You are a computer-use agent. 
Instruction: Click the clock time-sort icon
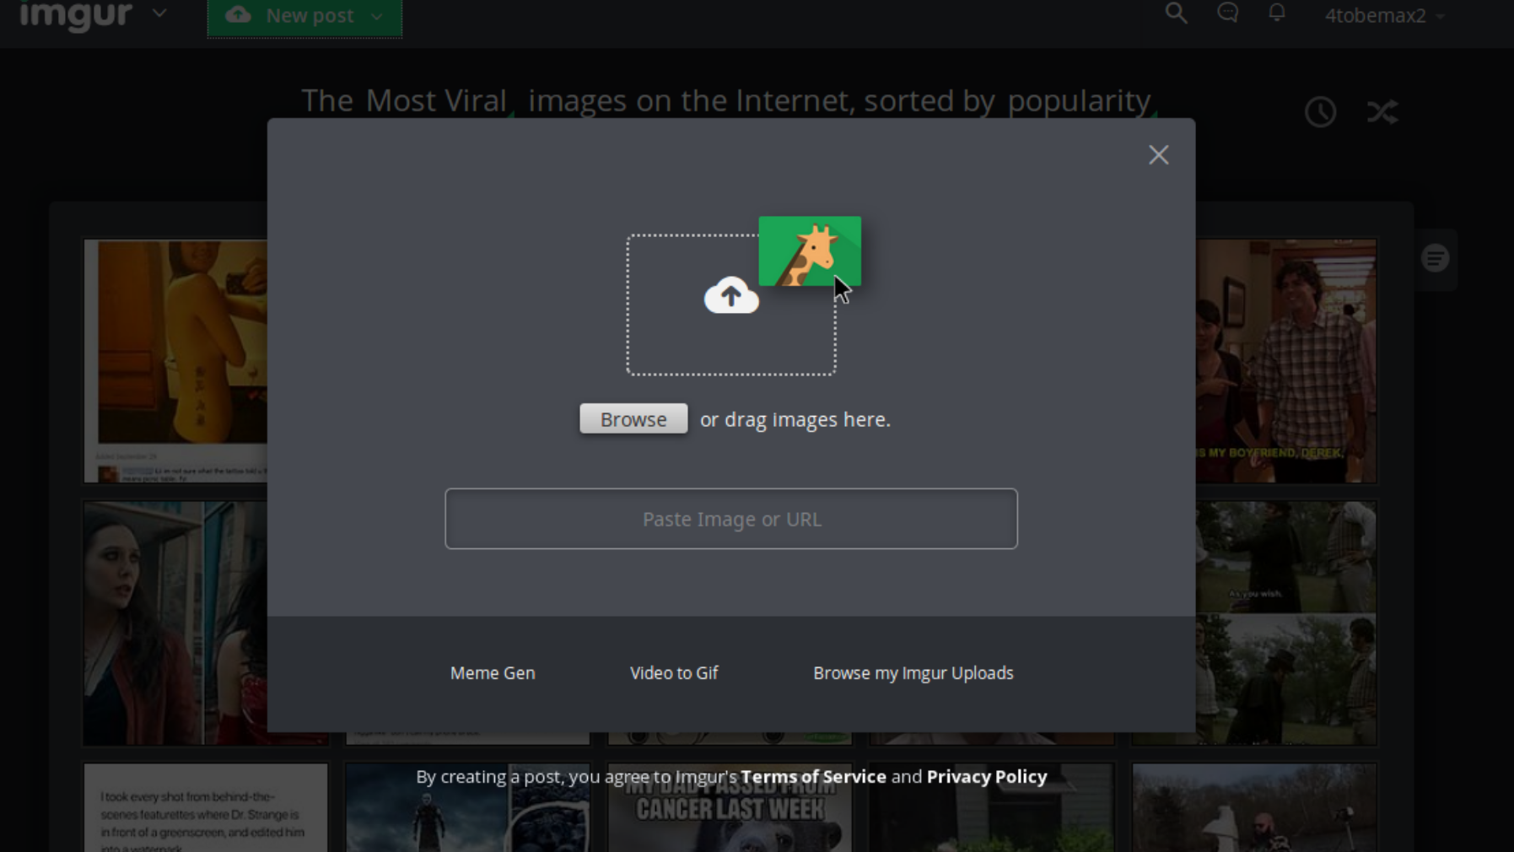point(1320,112)
